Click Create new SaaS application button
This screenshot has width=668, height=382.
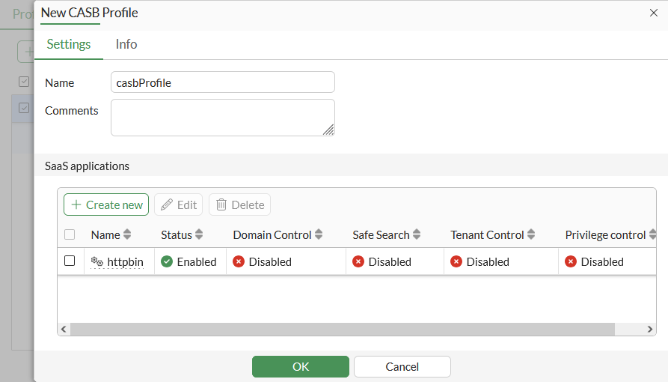106,204
